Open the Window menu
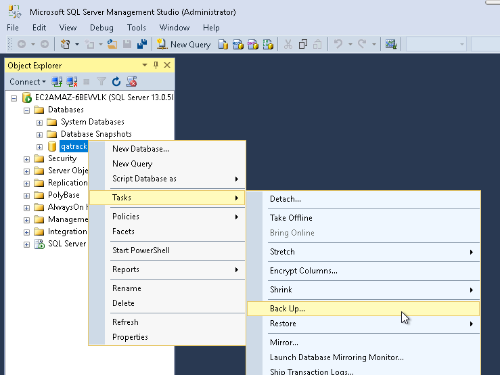This screenshot has width=500, height=375. pos(175,28)
